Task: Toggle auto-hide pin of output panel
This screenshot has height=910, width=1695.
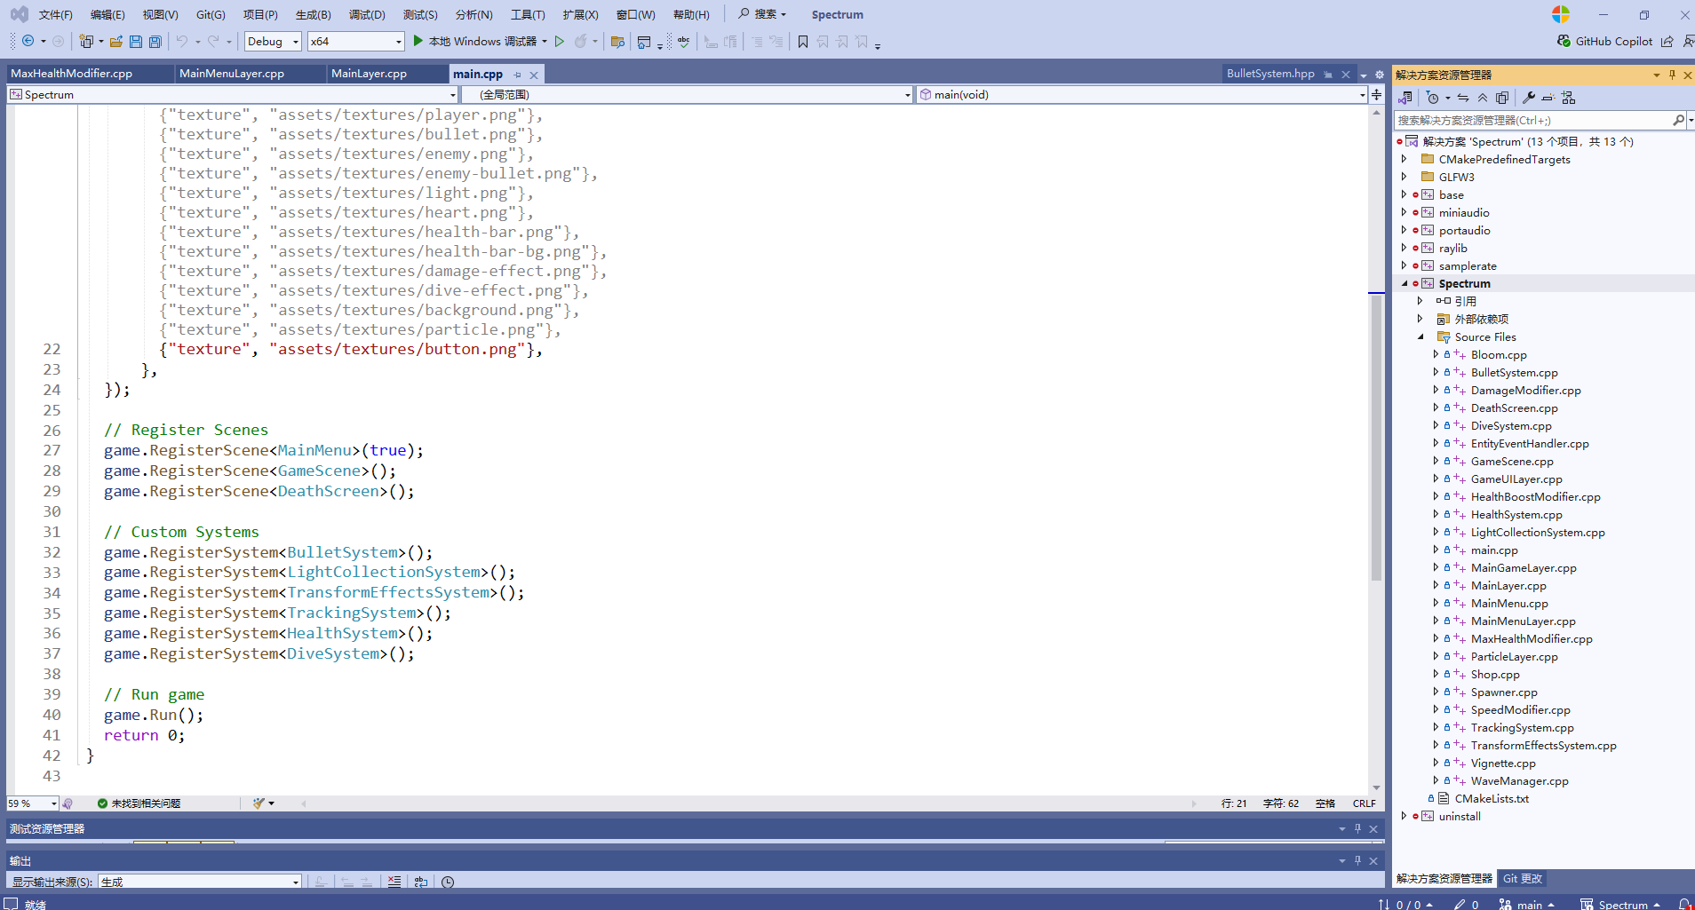Action: pyautogui.click(x=1357, y=860)
